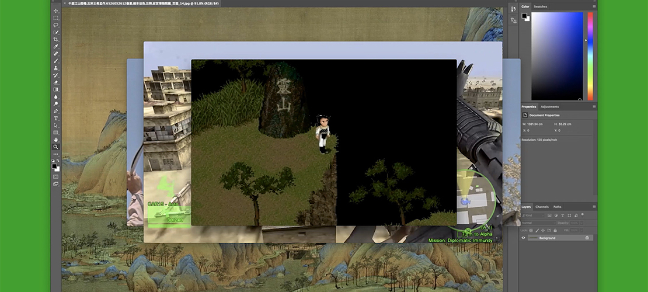Switch to the Paths tab
Viewport: 648px width, 292px height.
point(558,207)
